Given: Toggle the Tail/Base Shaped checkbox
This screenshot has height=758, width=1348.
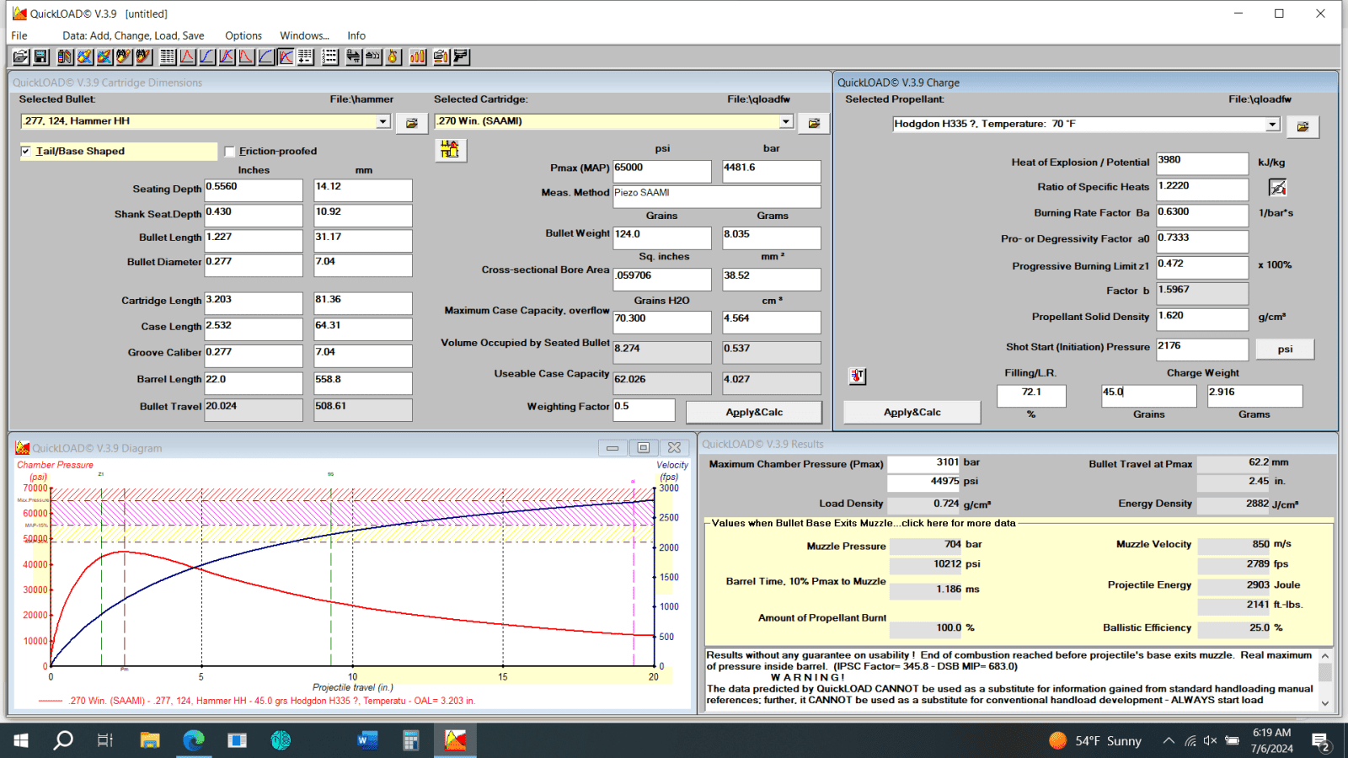Looking at the screenshot, I should click(26, 152).
